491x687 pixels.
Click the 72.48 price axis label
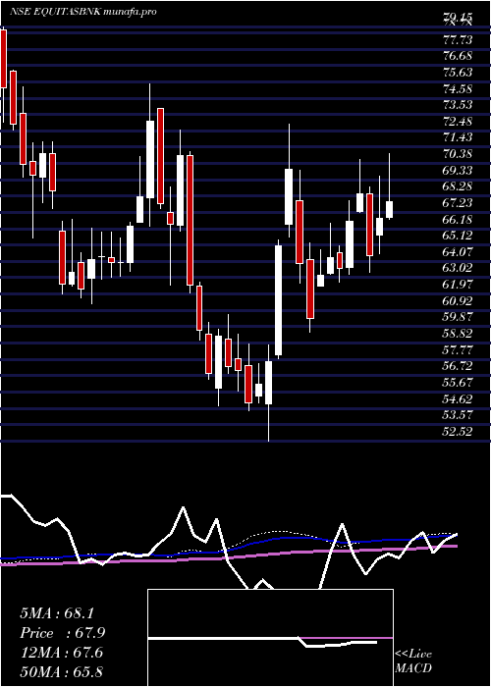[x=458, y=122]
